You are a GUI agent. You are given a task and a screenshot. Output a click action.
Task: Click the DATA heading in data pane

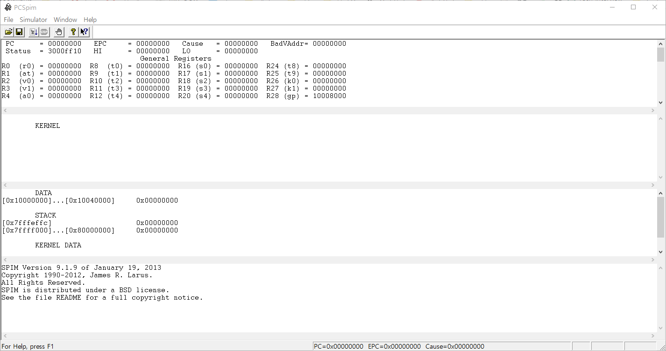click(x=43, y=193)
